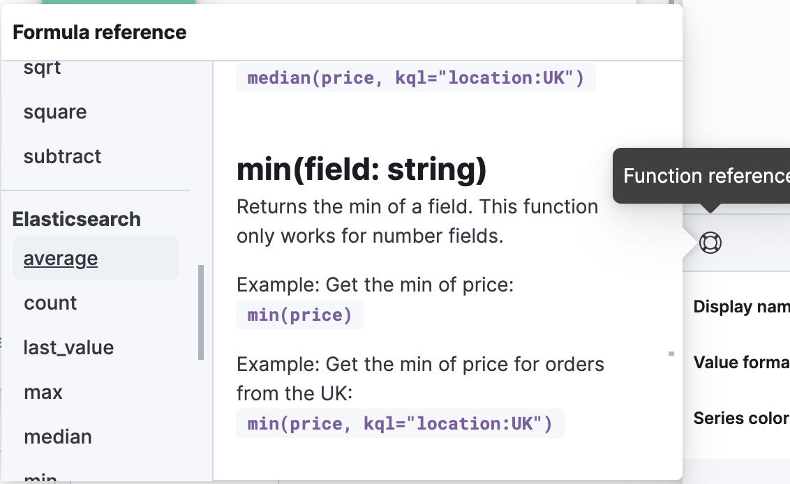Click the Elasticsearch section header

pos(77,219)
